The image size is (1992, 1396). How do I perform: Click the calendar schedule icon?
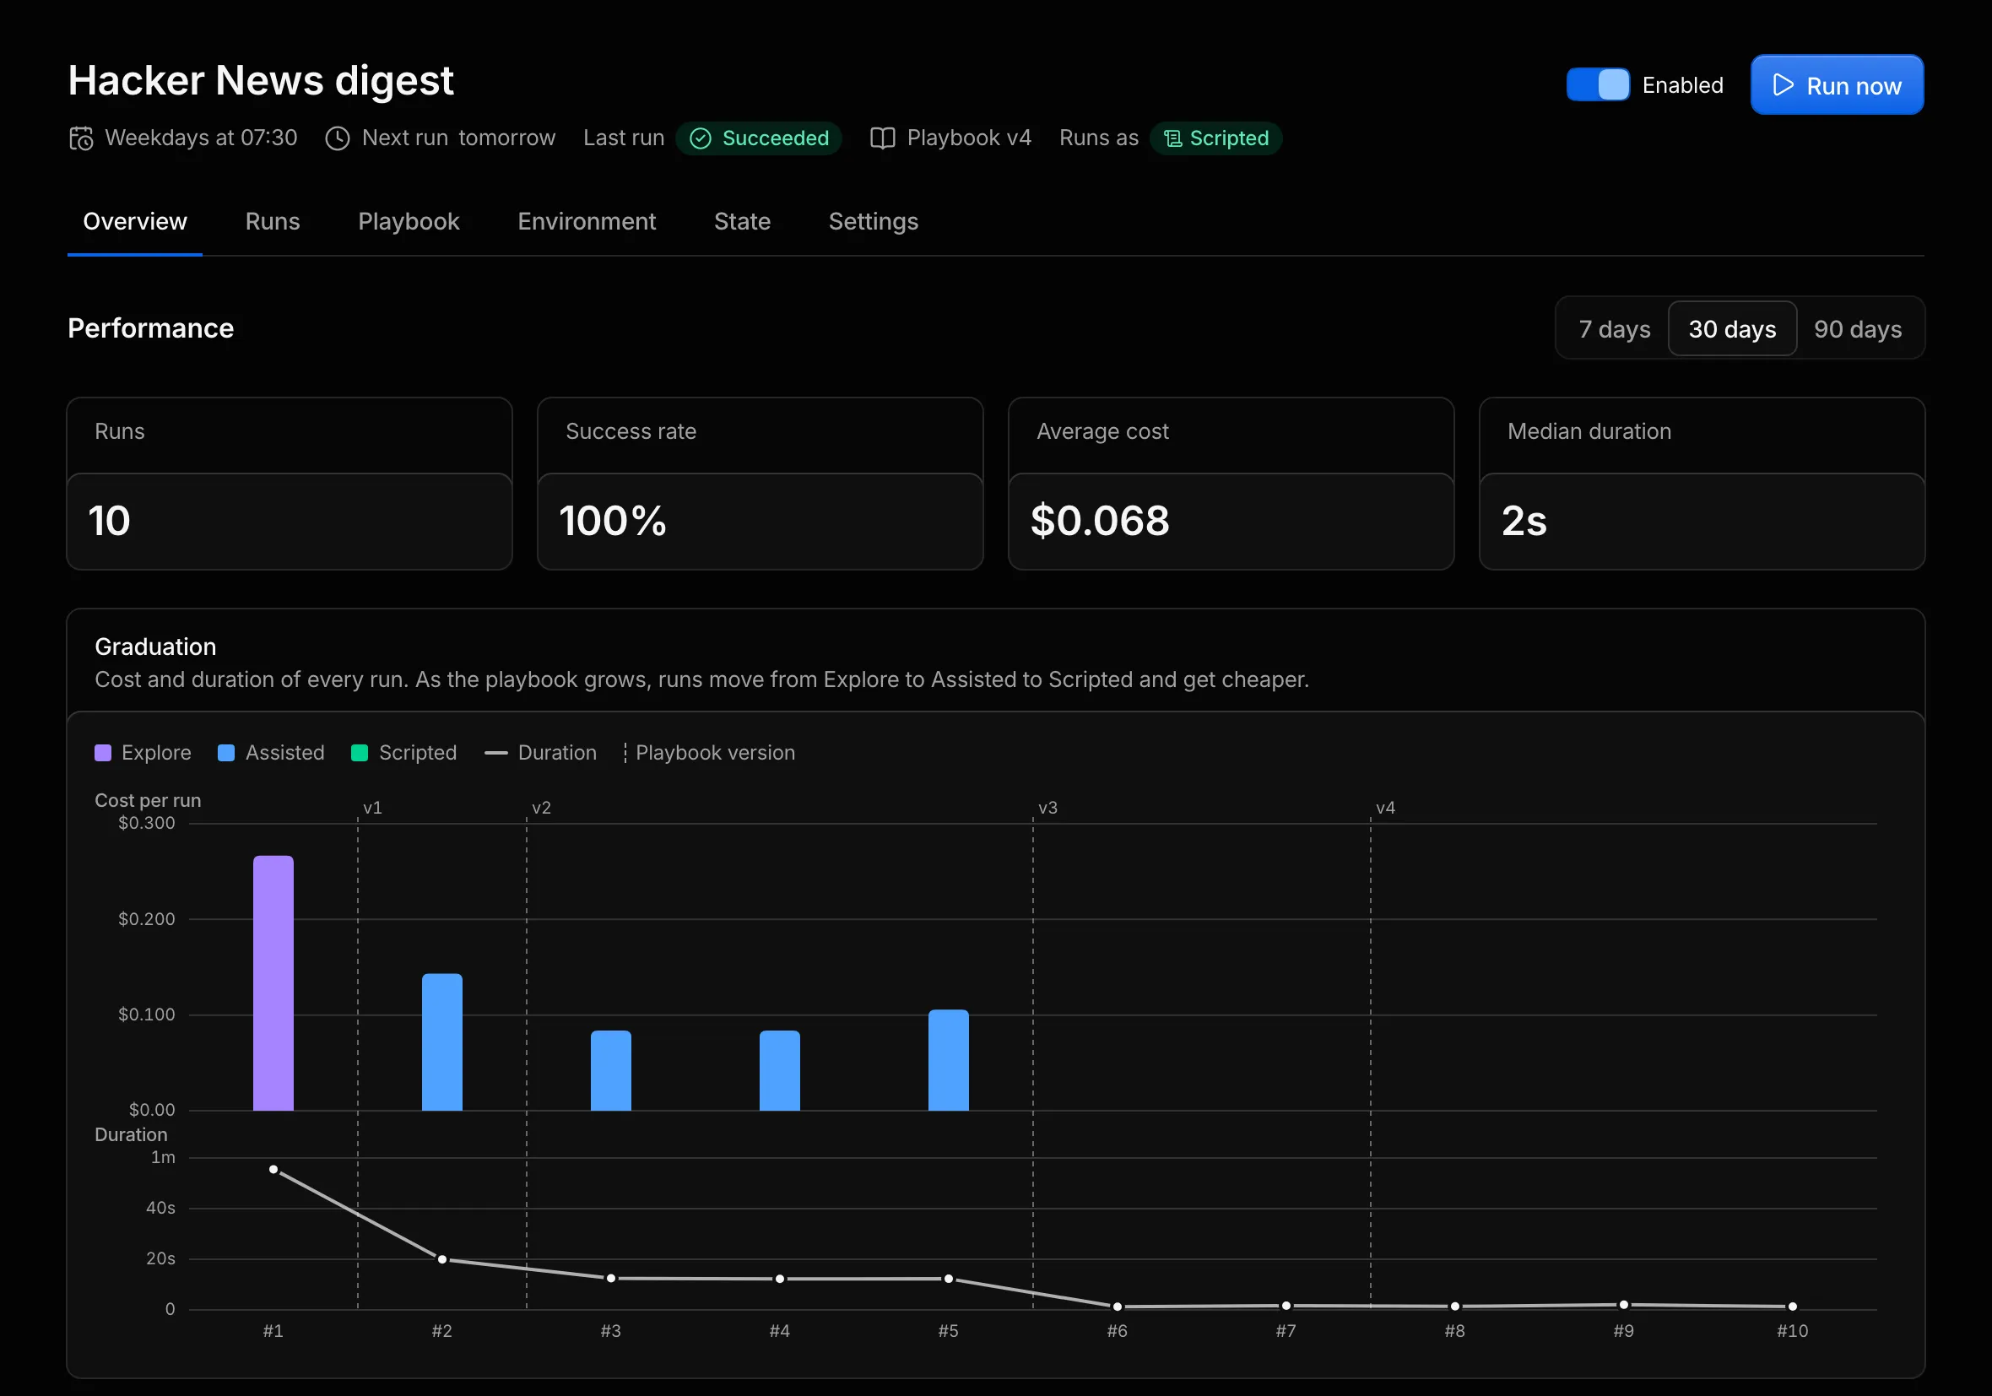[x=81, y=138]
